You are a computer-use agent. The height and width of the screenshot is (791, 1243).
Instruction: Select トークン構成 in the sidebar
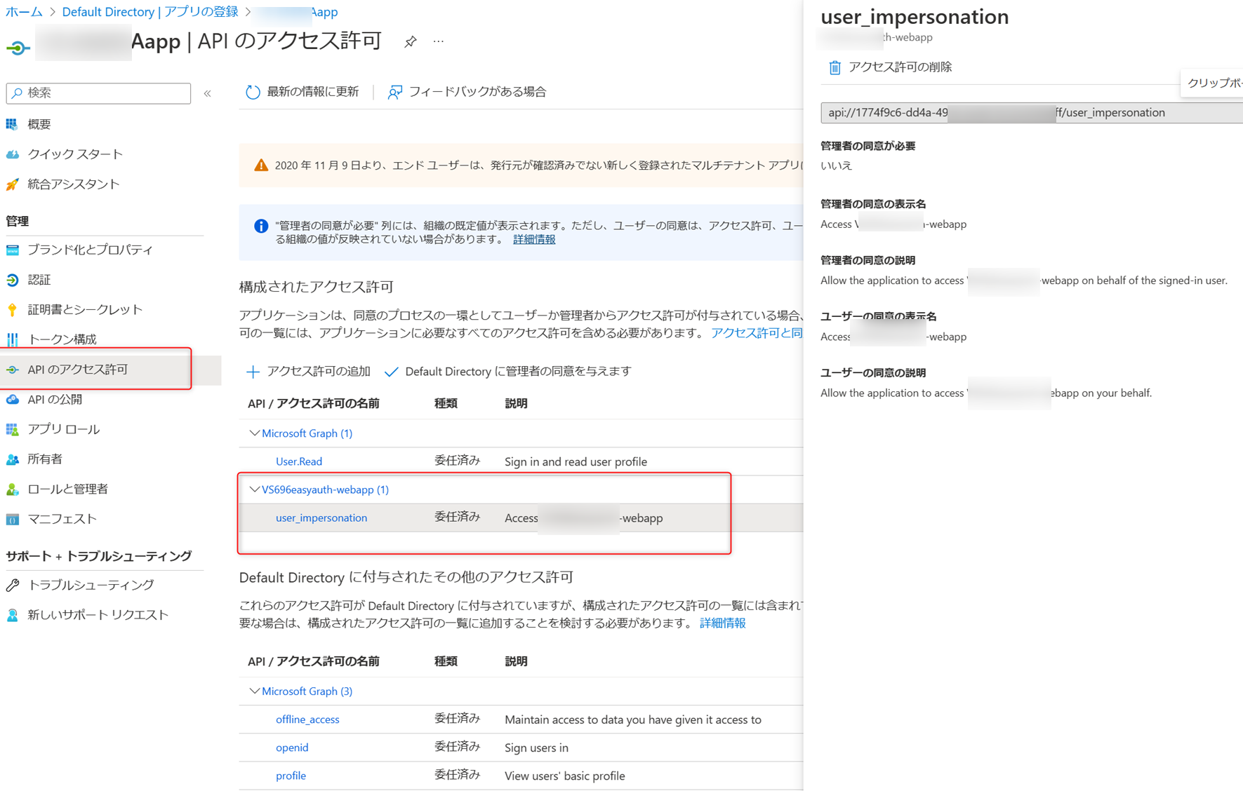(65, 339)
